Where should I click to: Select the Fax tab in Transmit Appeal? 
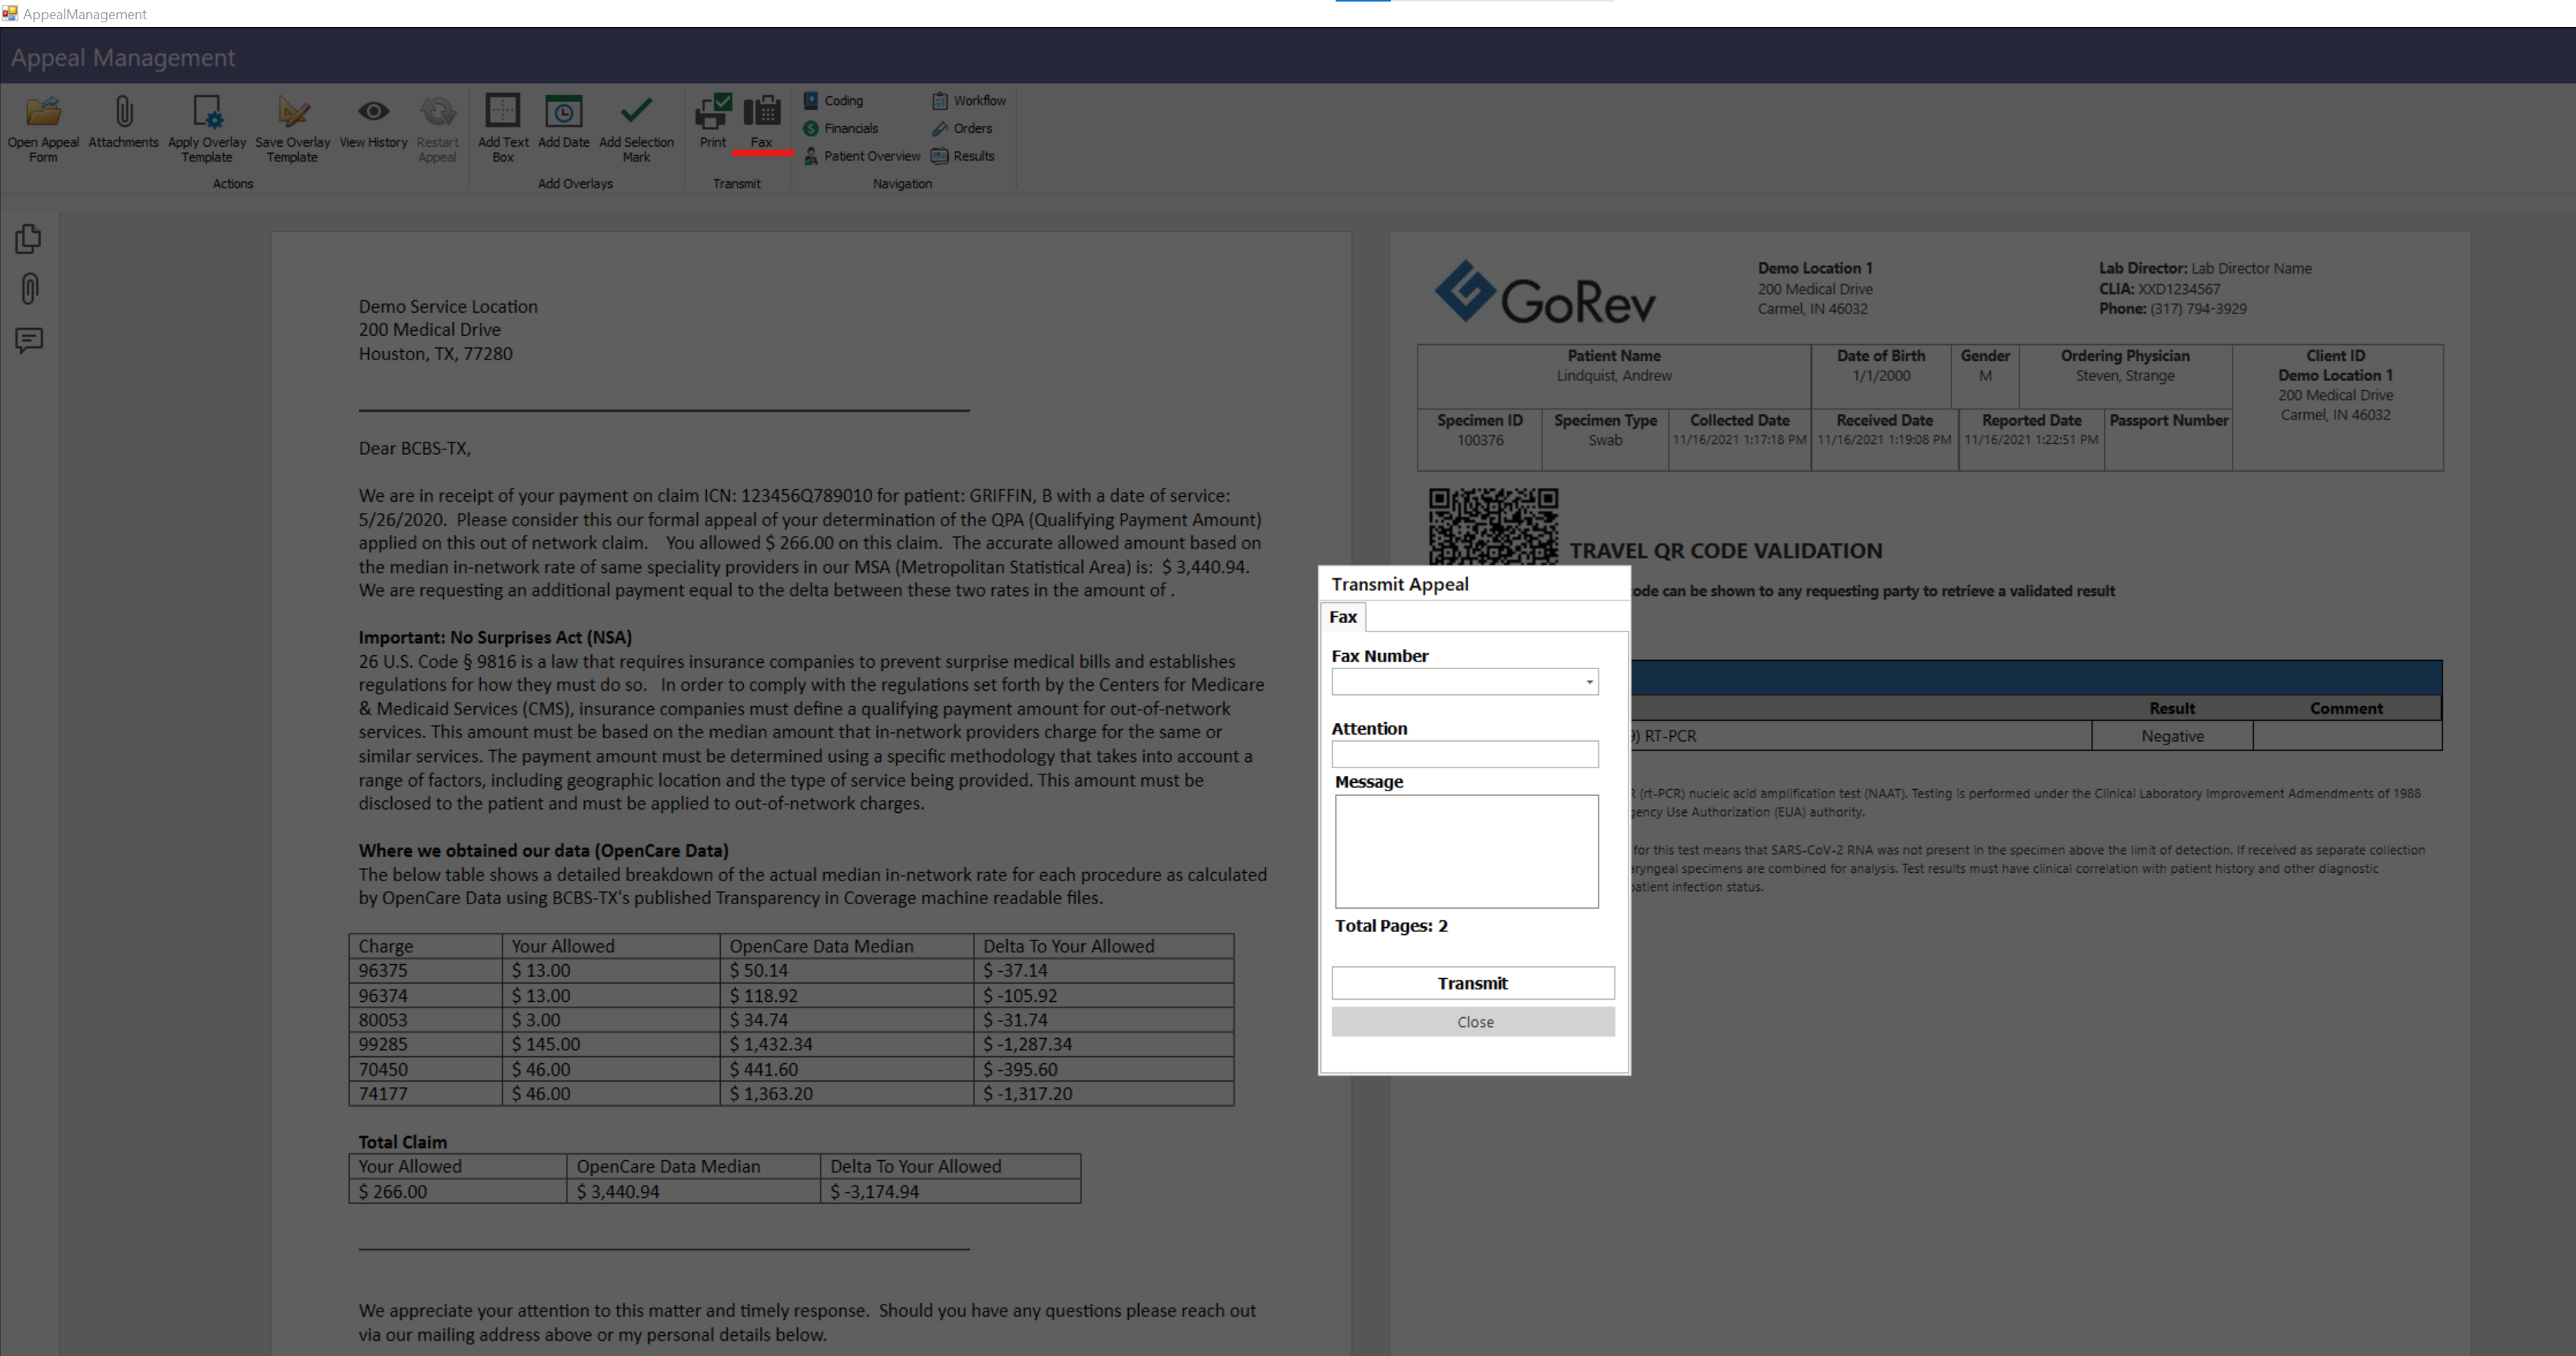[x=1343, y=617]
